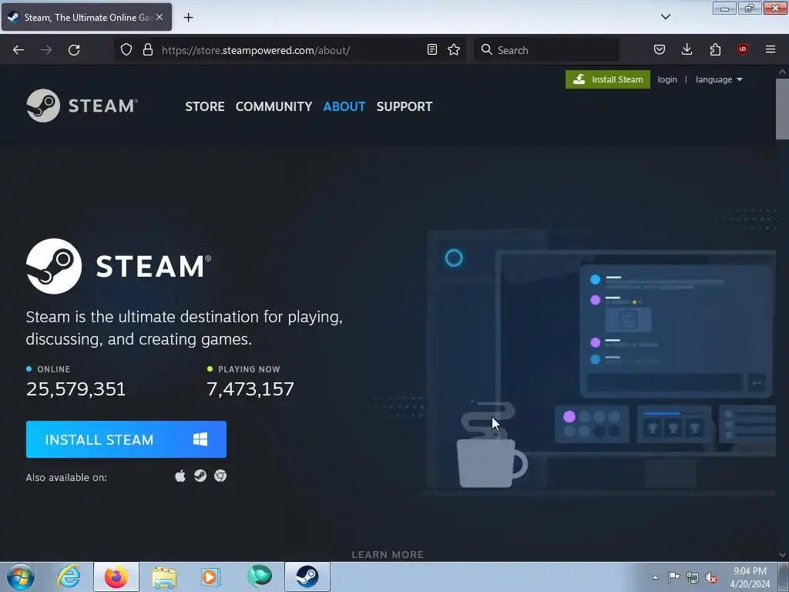Click the page vertical scrollbar thumb

point(782,108)
